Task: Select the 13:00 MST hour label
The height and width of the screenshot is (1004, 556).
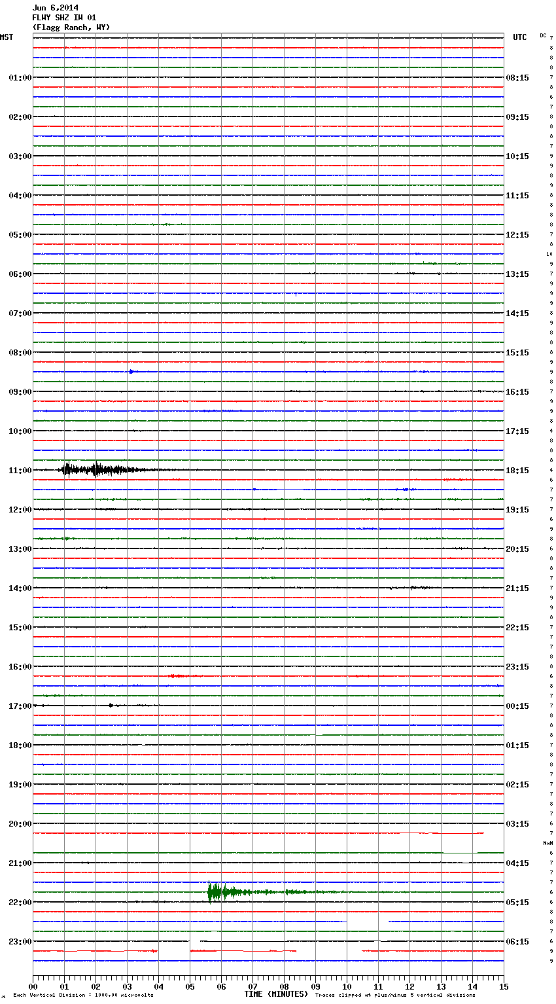Action: (x=20, y=549)
